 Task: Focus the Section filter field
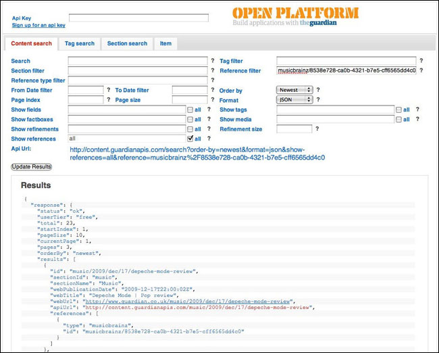point(138,70)
